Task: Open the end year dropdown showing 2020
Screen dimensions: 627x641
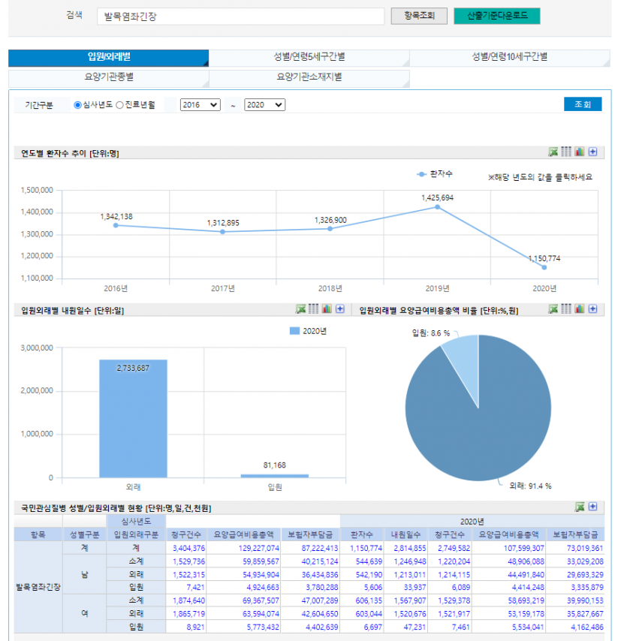Action: point(265,106)
